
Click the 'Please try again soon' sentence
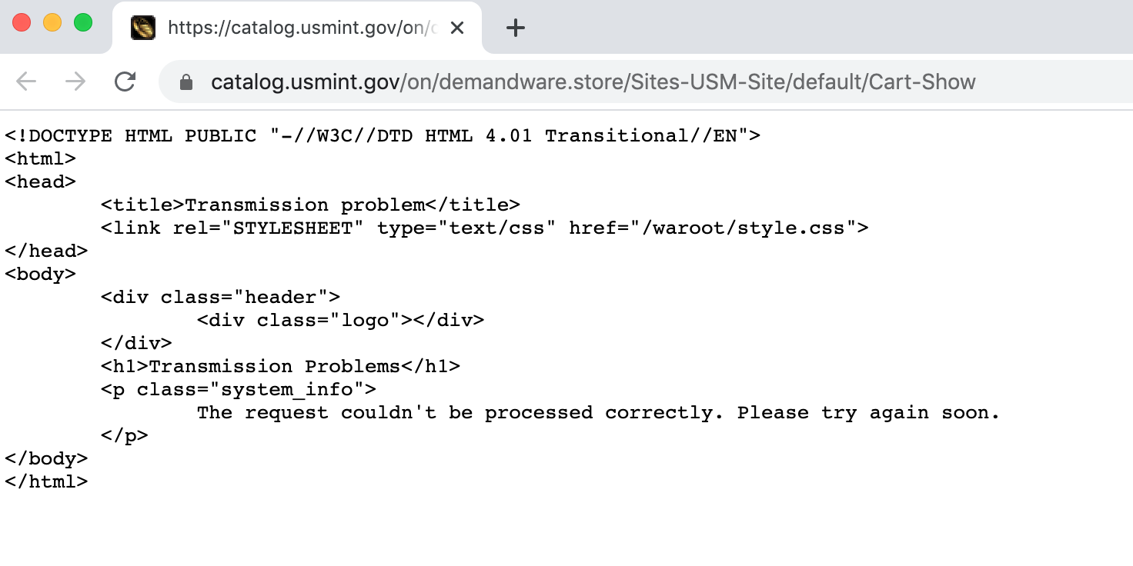868,413
